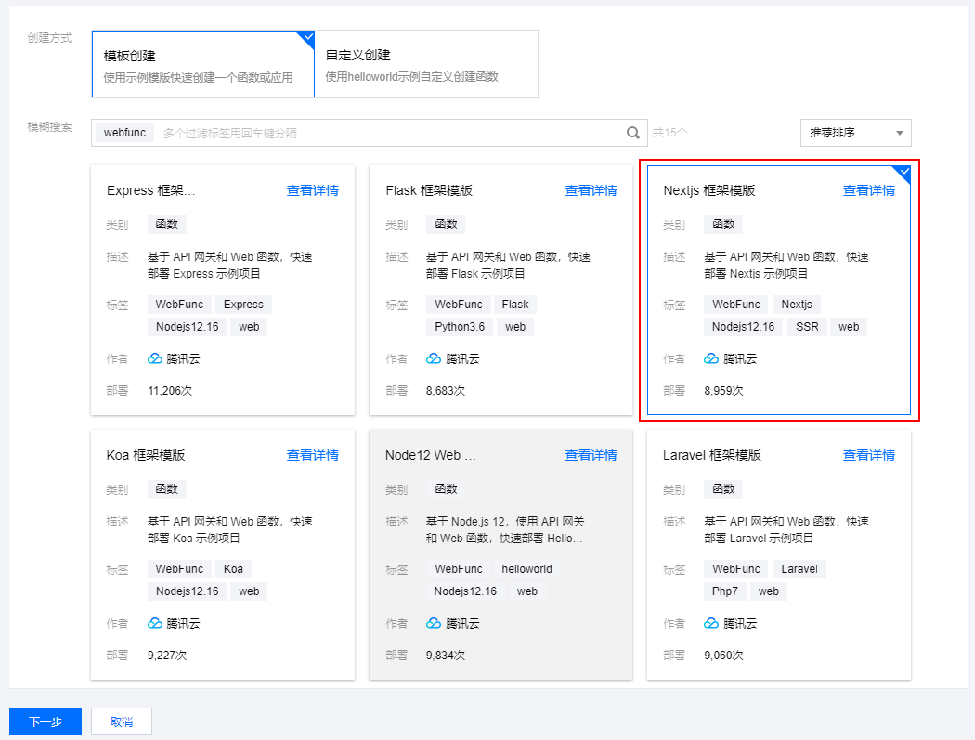Click the Php7 tag

coord(725,591)
